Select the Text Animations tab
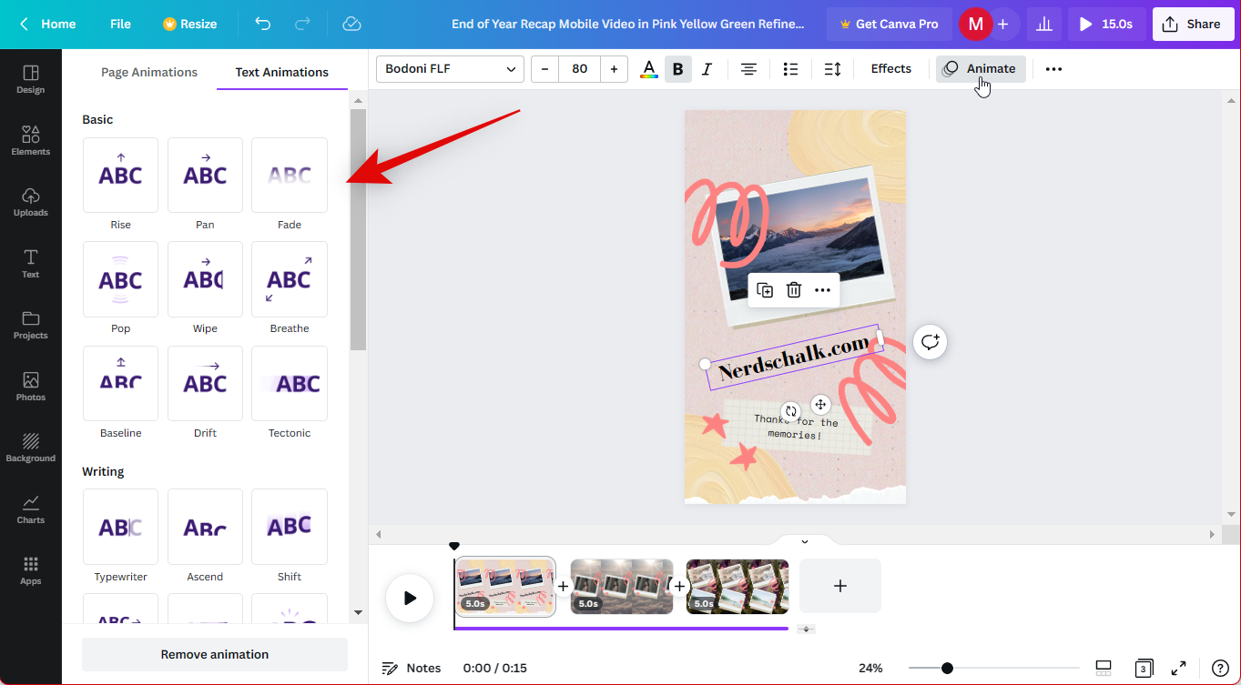1241x685 pixels. pyautogui.click(x=282, y=72)
